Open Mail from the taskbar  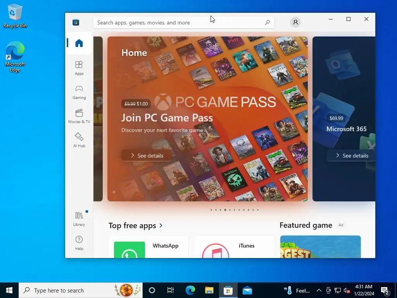tap(247, 290)
